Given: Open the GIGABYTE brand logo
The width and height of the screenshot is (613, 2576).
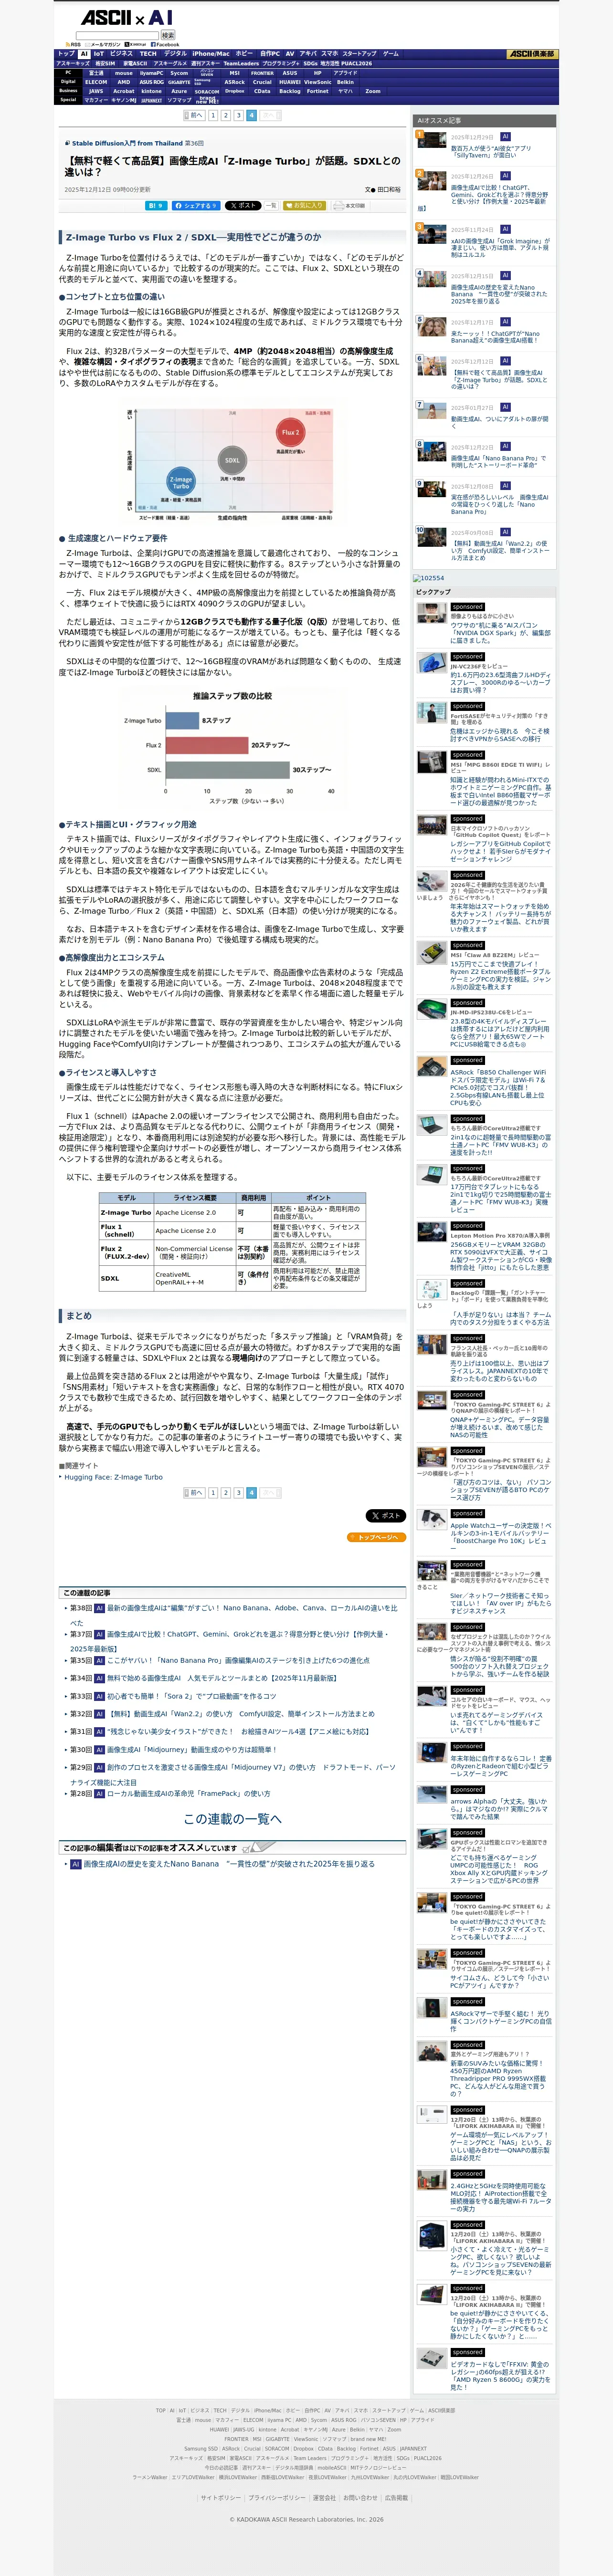Looking at the screenshot, I should pos(179,82).
